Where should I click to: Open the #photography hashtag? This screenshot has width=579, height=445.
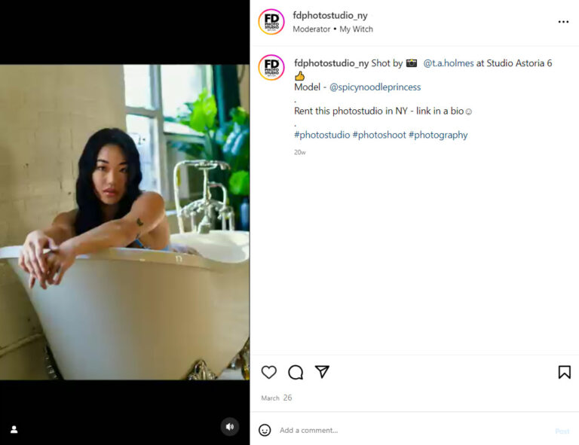click(438, 135)
